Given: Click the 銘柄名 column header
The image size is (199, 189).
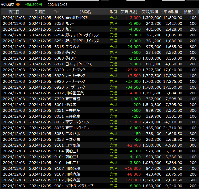Looking at the screenshot, I should pyautogui.click(x=85, y=12).
